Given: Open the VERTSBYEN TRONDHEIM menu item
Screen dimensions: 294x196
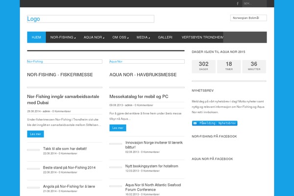Looking at the screenshot, I should coord(202,37).
